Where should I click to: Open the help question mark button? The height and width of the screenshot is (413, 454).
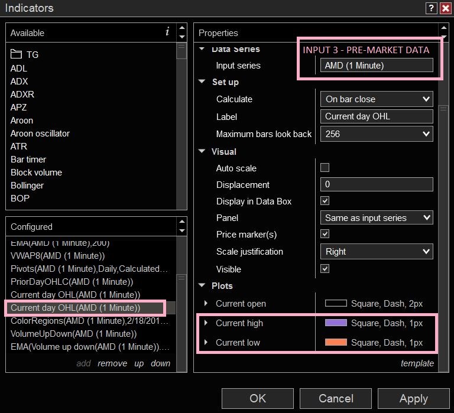coord(431,8)
